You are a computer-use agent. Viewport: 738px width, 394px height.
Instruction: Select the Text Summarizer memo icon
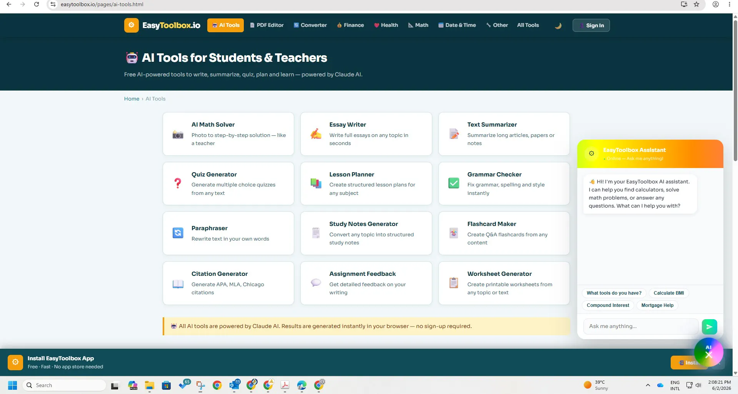pos(454,134)
